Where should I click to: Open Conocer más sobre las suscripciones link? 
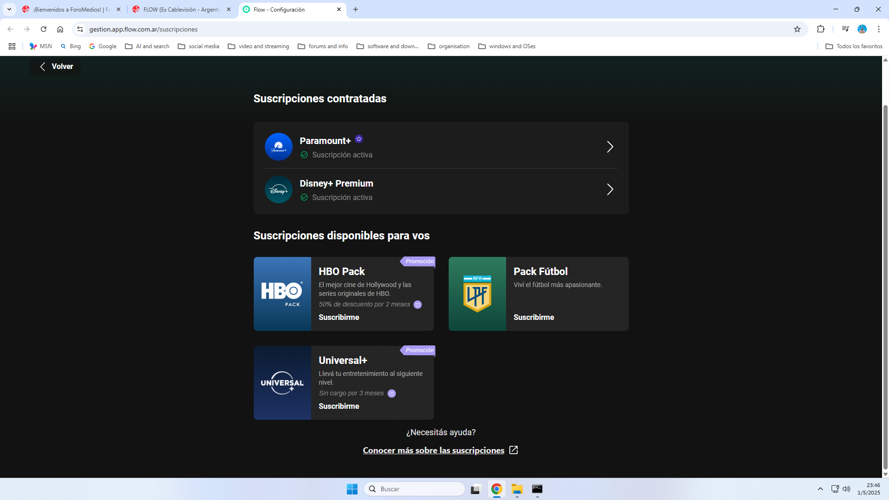pyautogui.click(x=433, y=450)
